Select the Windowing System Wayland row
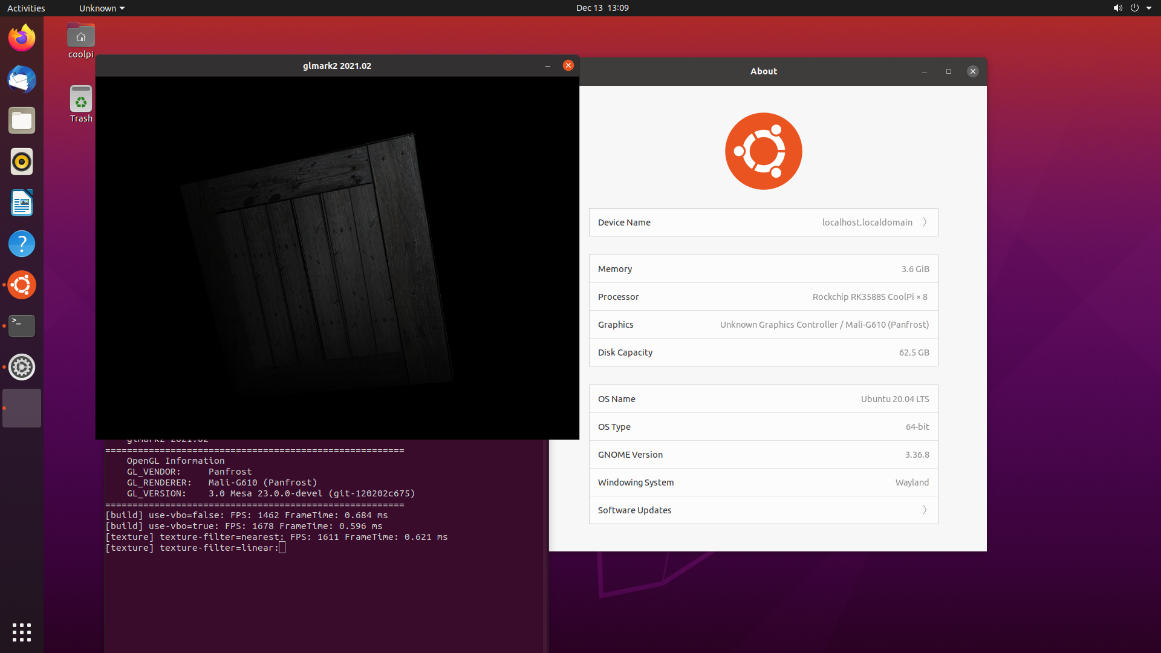 tap(764, 482)
